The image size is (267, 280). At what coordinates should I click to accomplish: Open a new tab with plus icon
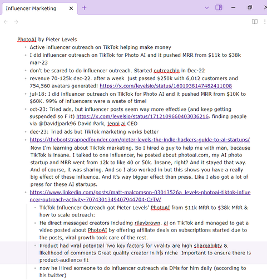coord(84,8)
